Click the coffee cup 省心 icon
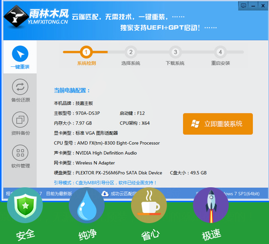 tap(149, 205)
